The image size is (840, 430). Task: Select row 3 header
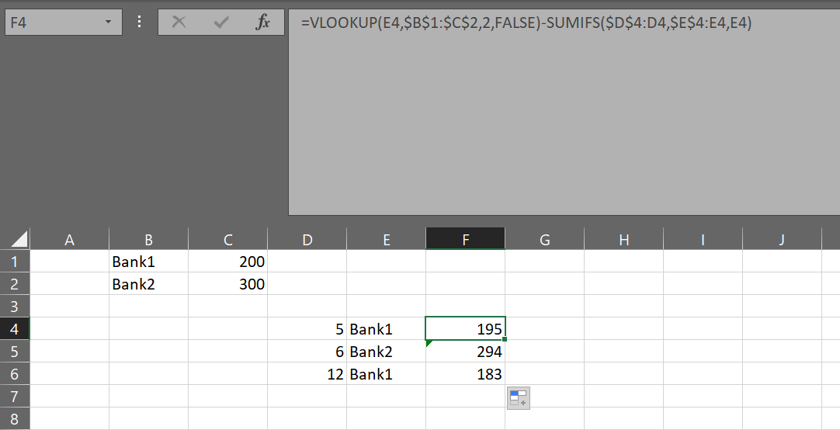point(15,307)
